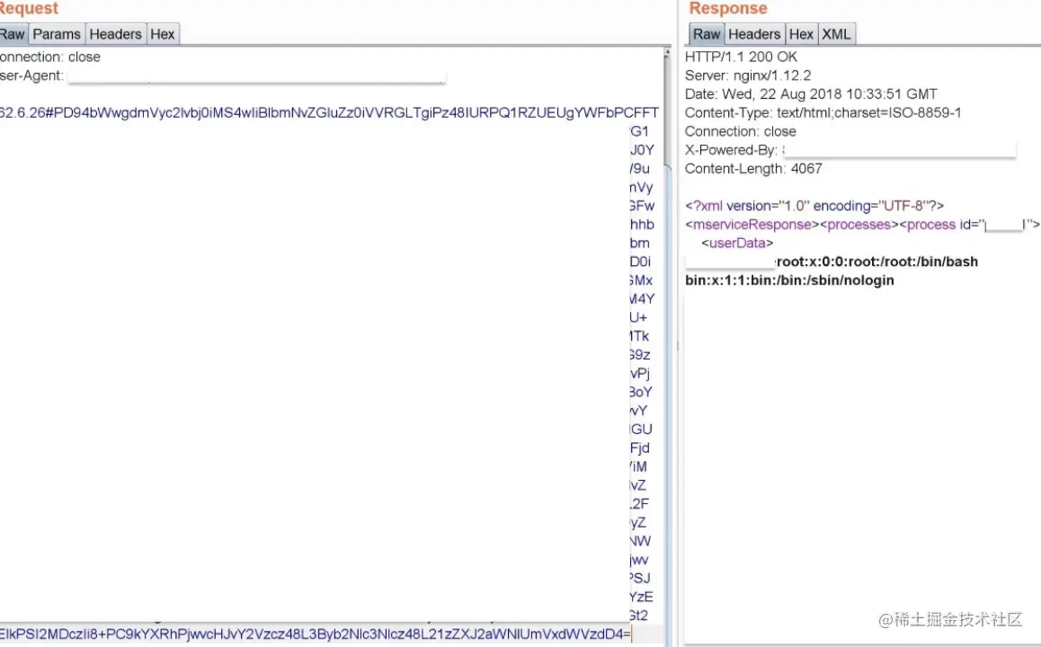This screenshot has height=647, width=1041.
Task: Select the Response Raw tab
Action: (707, 34)
